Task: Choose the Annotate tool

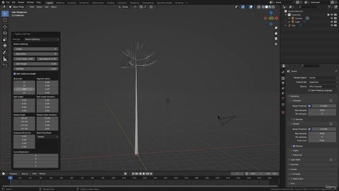Action: click(5, 53)
